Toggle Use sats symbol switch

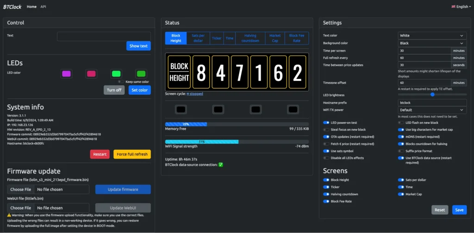[326, 151]
